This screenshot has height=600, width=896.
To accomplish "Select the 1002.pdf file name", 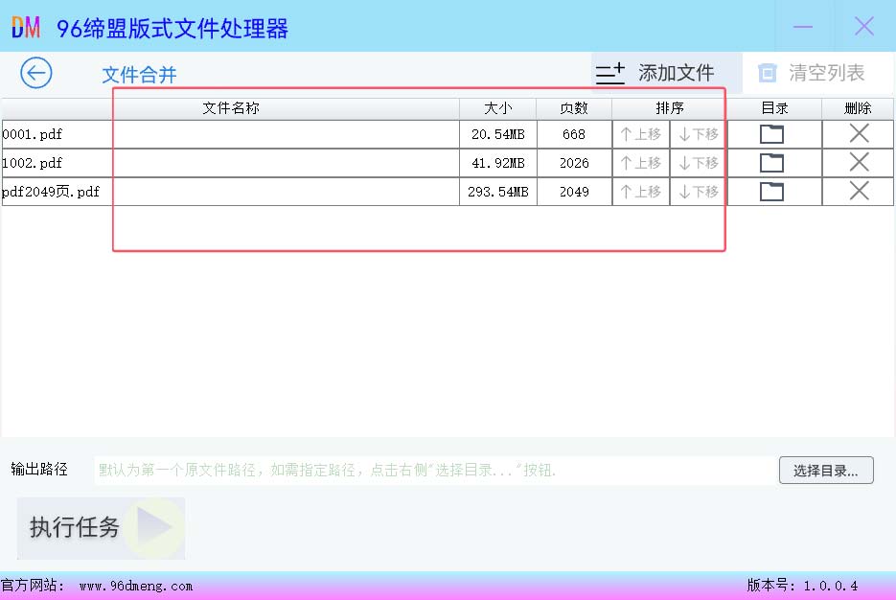I will pos(32,163).
